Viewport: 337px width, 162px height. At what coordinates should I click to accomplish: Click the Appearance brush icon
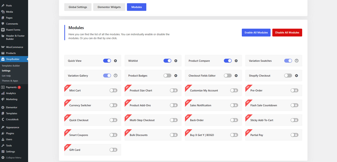click(3, 127)
